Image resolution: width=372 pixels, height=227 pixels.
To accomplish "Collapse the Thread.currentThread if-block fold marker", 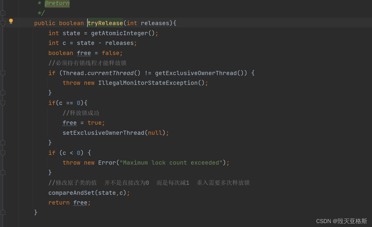I will (x=3, y=73).
